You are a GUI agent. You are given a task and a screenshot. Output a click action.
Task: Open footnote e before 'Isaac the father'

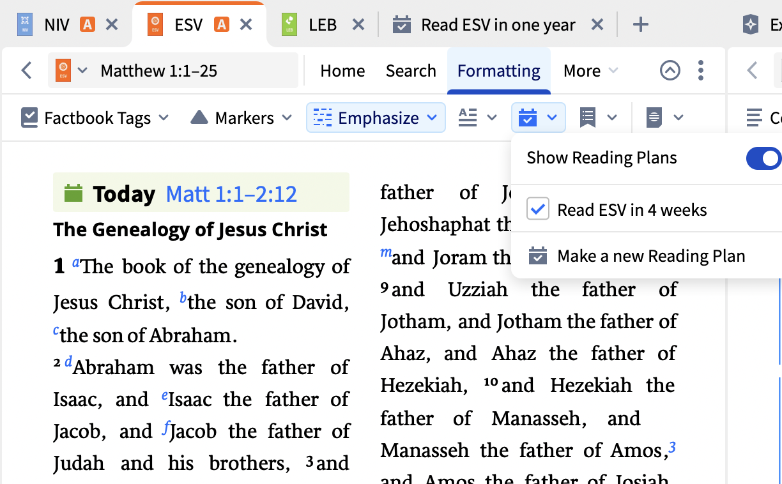coord(165,396)
